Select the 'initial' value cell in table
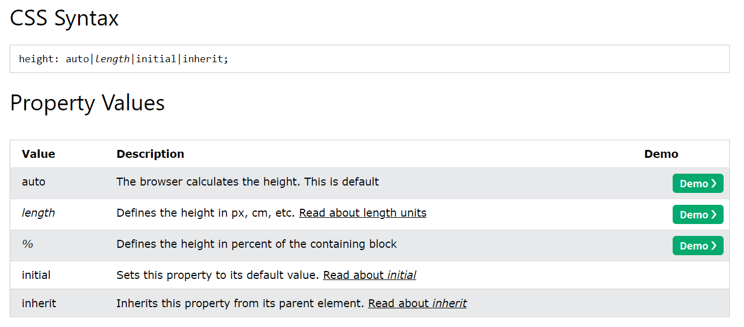Screen dimensions: 744x327 (36, 276)
